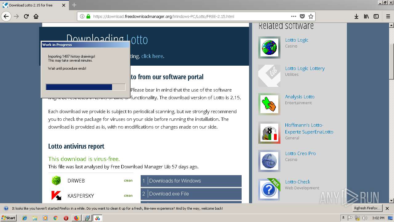Go back to the previous page
The height and width of the screenshot is (222, 394).
6,16
